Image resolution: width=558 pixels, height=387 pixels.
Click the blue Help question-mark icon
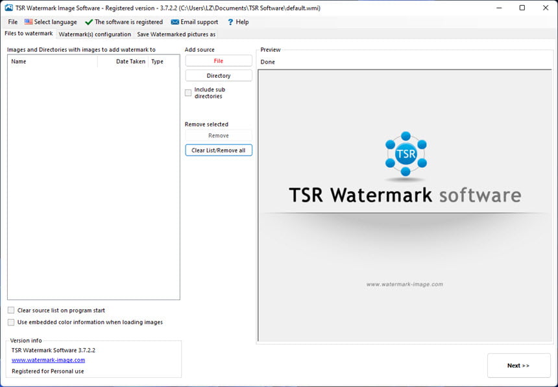click(230, 22)
